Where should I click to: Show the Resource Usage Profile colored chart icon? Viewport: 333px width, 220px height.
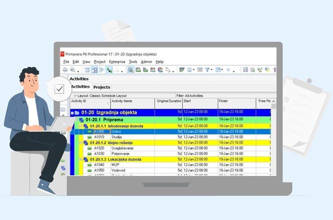(160, 70)
